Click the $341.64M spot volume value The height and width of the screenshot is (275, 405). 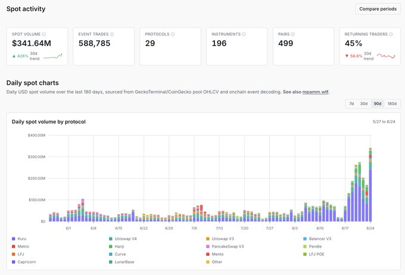pos(32,43)
